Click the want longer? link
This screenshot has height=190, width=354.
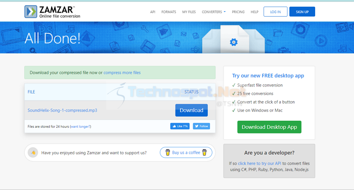tap(80, 127)
